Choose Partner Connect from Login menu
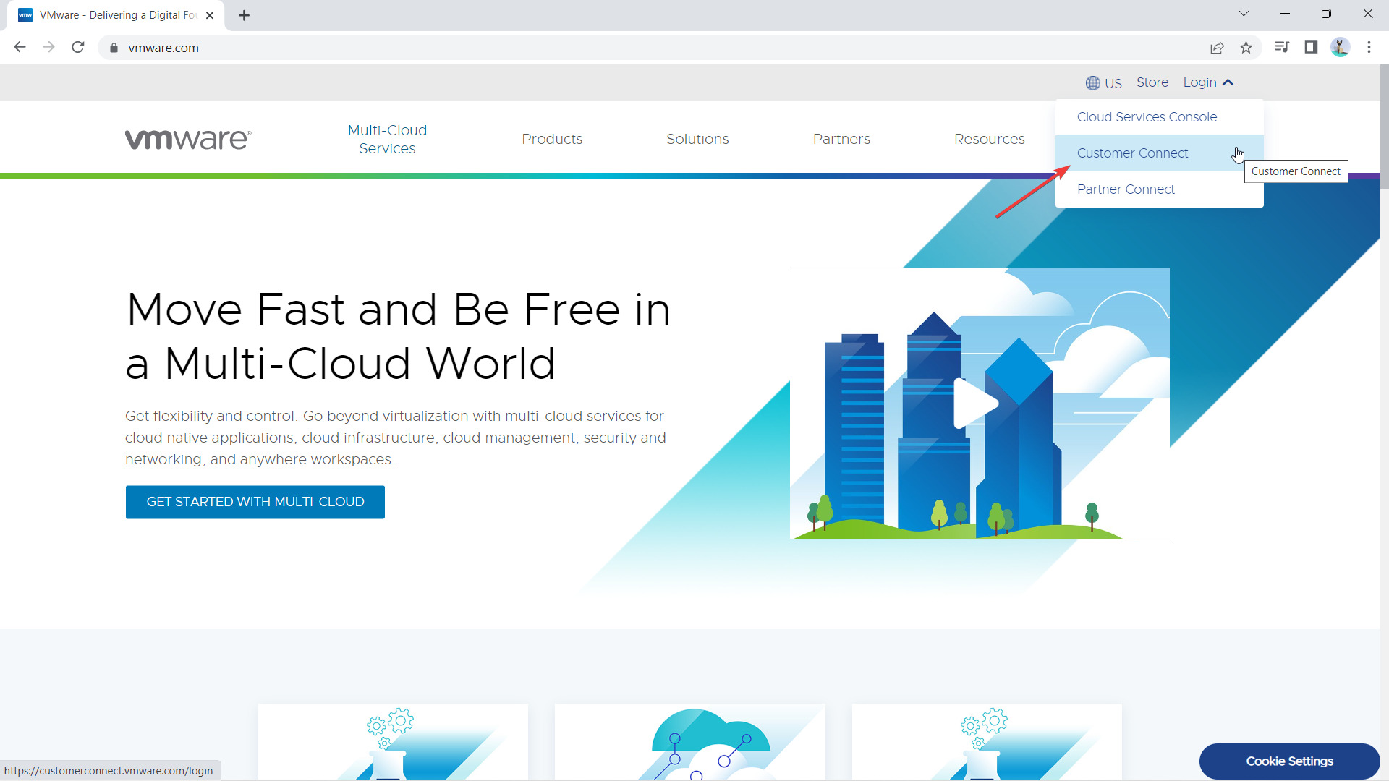The width and height of the screenshot is (1389, 781). (1126, 189)
